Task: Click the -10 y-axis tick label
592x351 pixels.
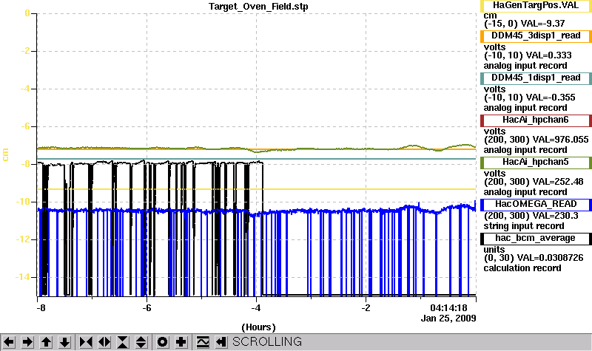Action: [x=23, y=202]
